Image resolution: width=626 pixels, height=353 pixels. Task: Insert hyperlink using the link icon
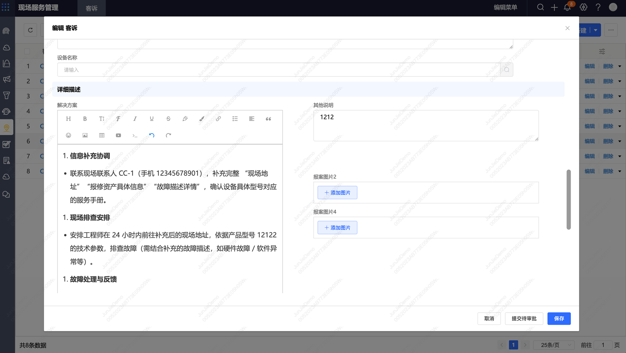pos(218,119)
